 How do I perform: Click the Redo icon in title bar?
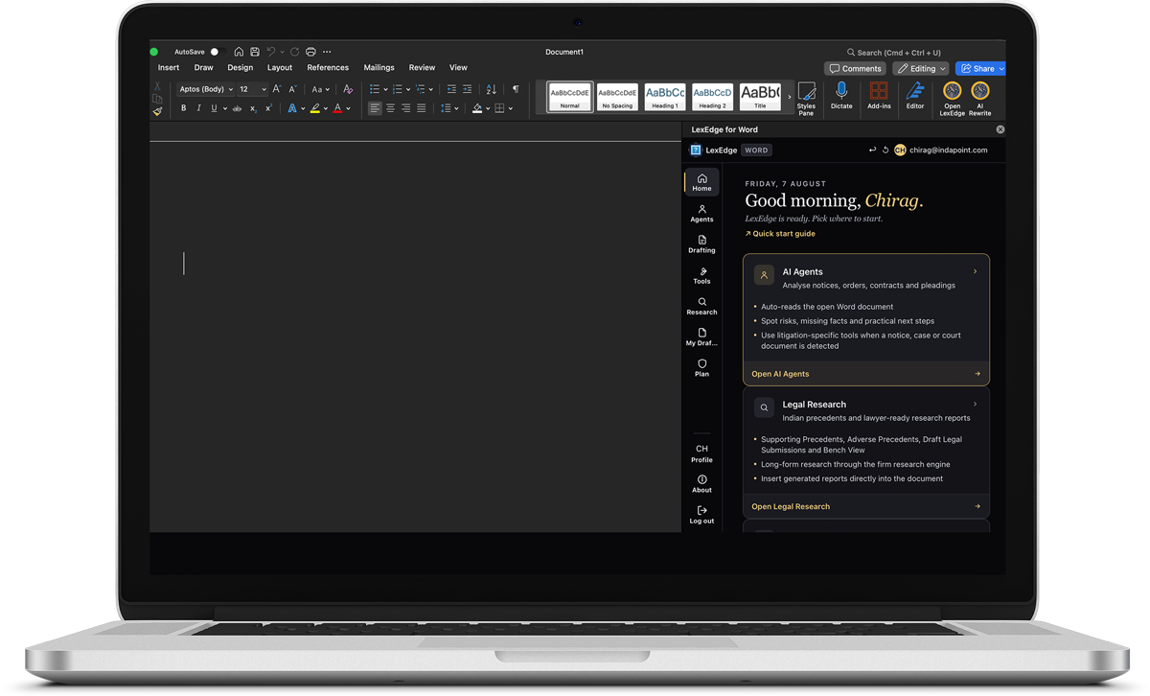(294, 52)
